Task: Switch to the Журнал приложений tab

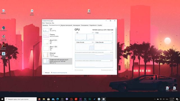Action: 66,26
